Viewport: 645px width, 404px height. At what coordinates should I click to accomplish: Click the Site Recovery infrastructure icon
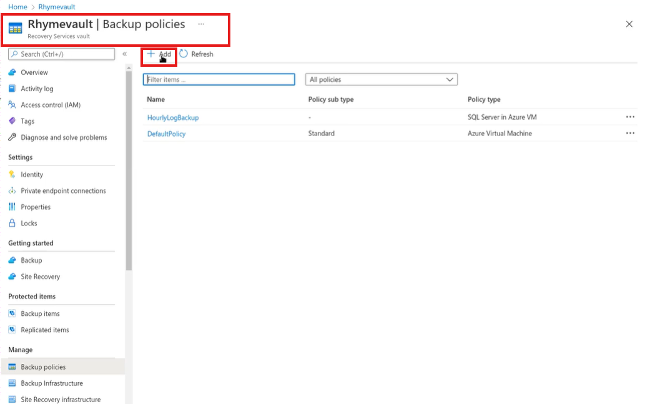click(12, 399)
